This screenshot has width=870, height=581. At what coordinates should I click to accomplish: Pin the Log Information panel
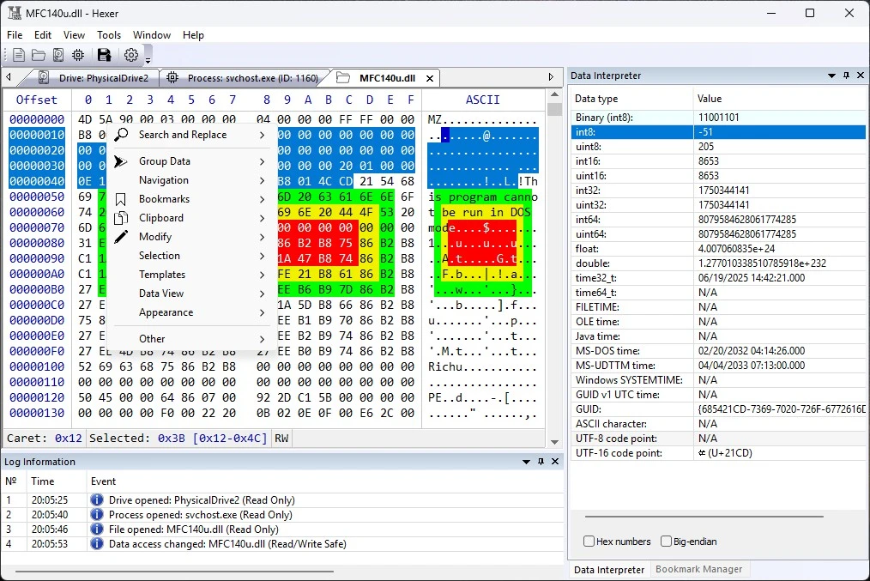tap(541, 462)
